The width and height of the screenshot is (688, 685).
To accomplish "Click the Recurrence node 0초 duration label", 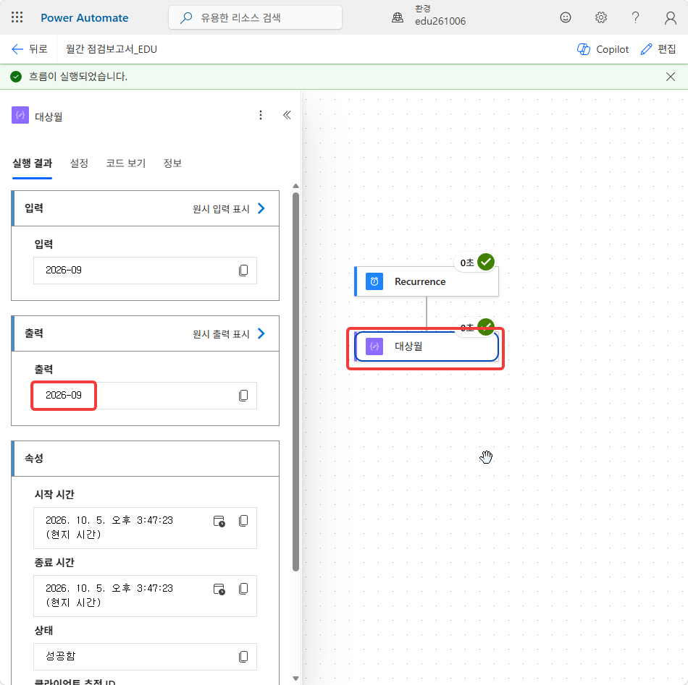I will click(467, 263).
